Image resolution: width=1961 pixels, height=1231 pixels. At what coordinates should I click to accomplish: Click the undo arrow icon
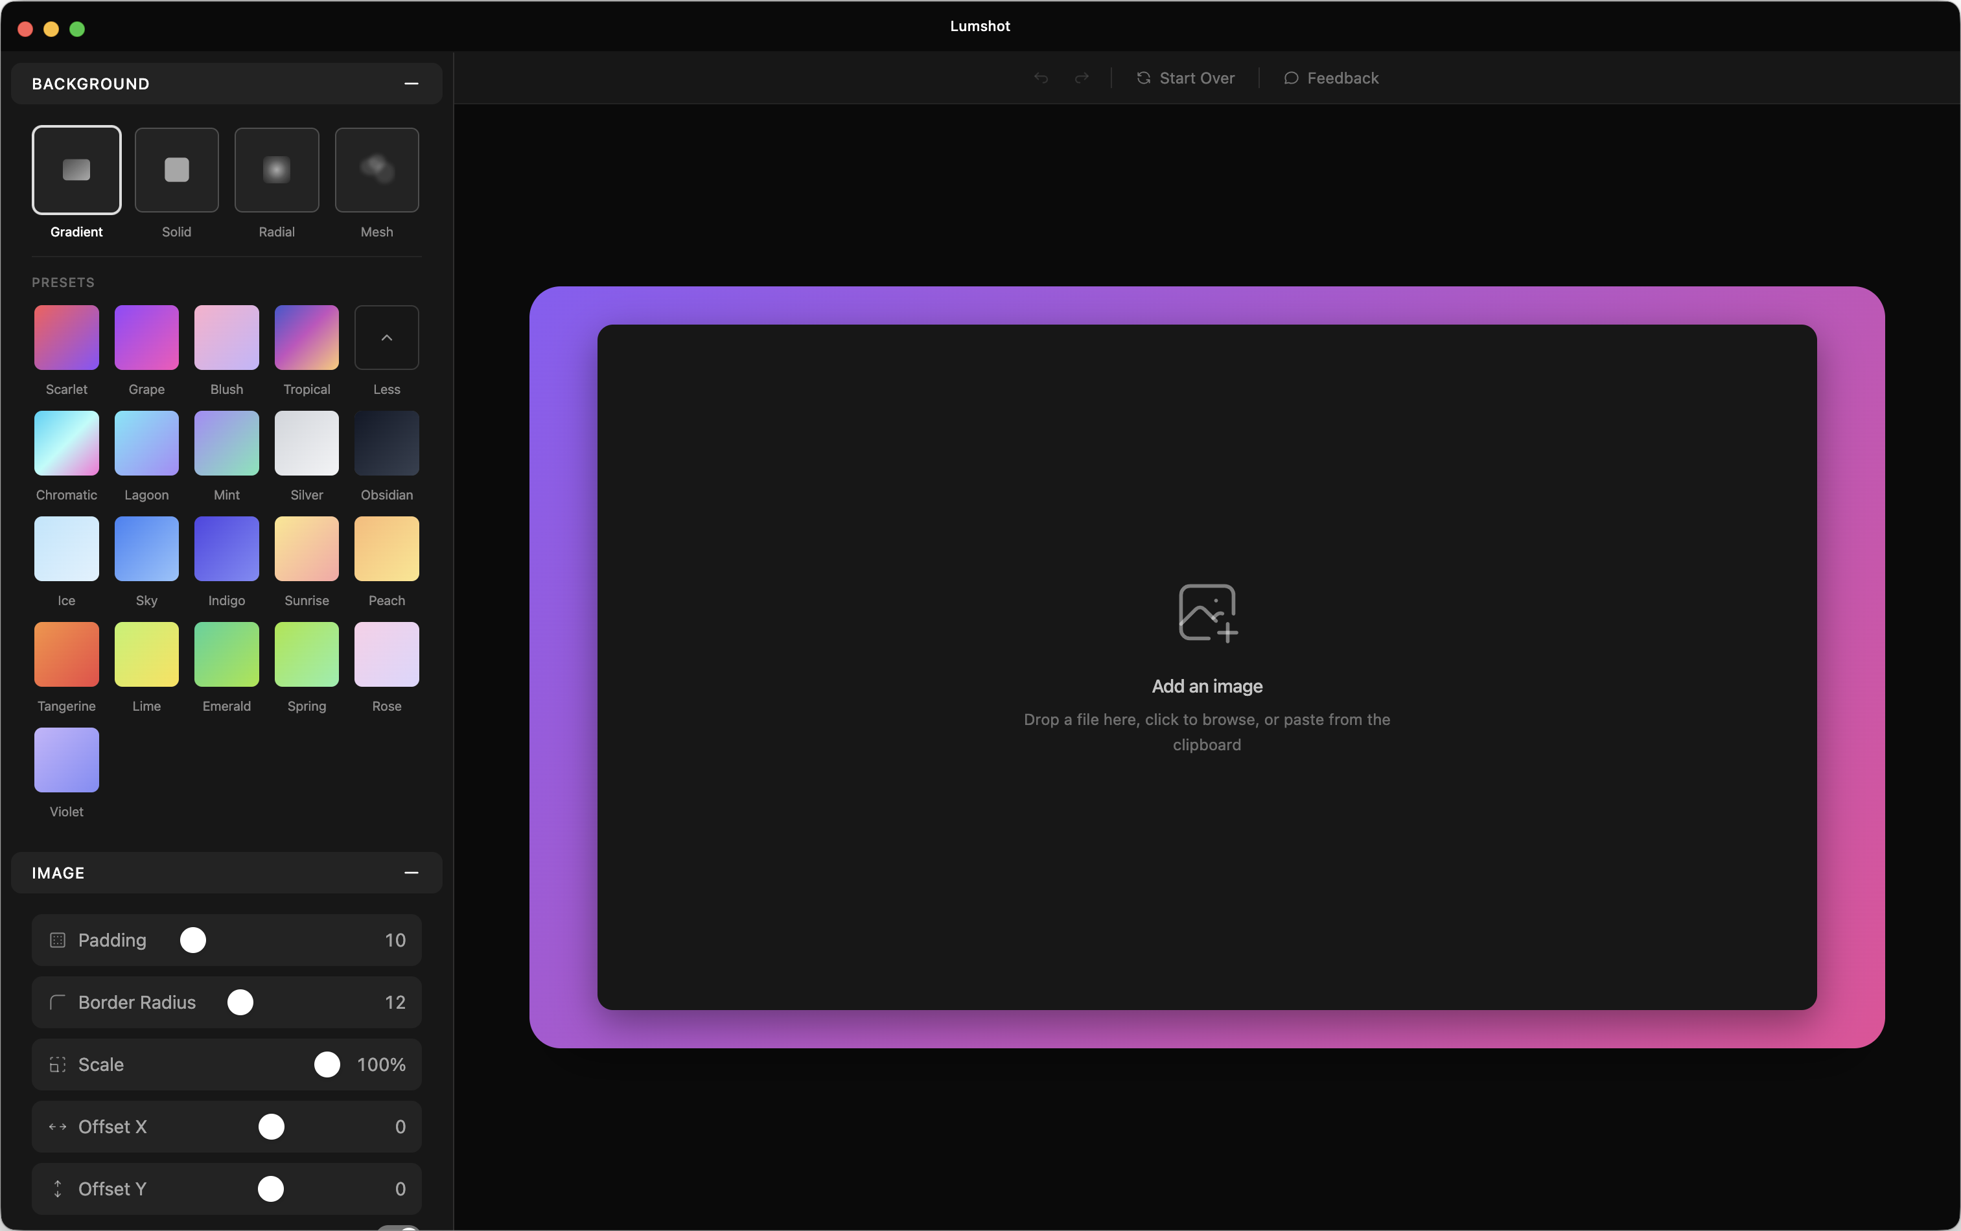[1041, 78]
